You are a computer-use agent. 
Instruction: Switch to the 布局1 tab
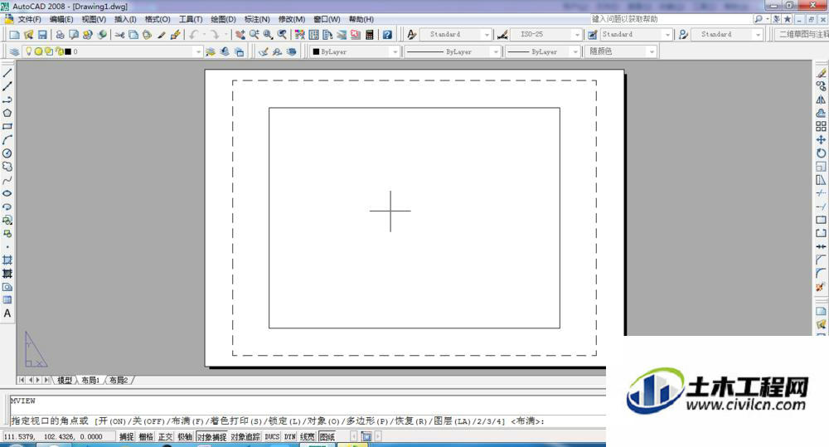[x=90, y=381]
